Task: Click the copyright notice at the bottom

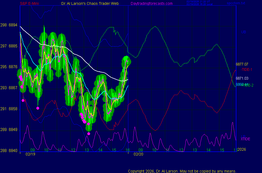Action: point(182,171)
